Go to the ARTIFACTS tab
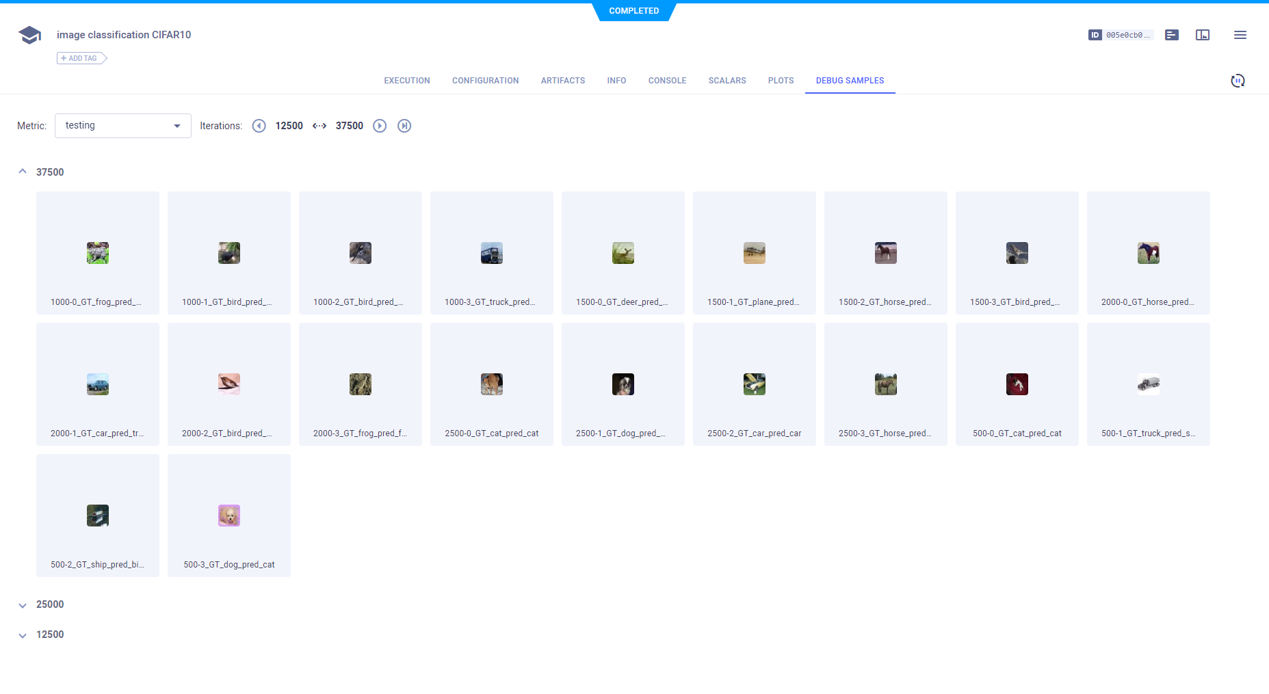 562,81
